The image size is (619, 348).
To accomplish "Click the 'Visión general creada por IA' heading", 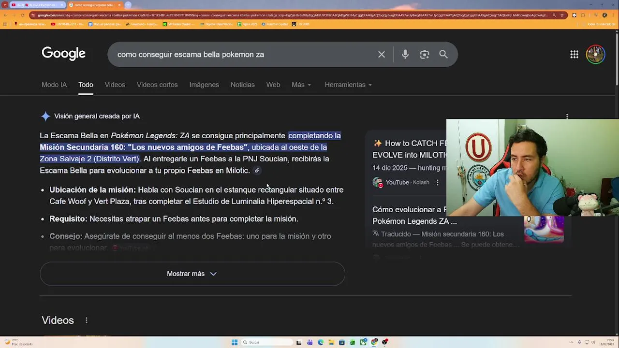I will (x=97, y=116).
